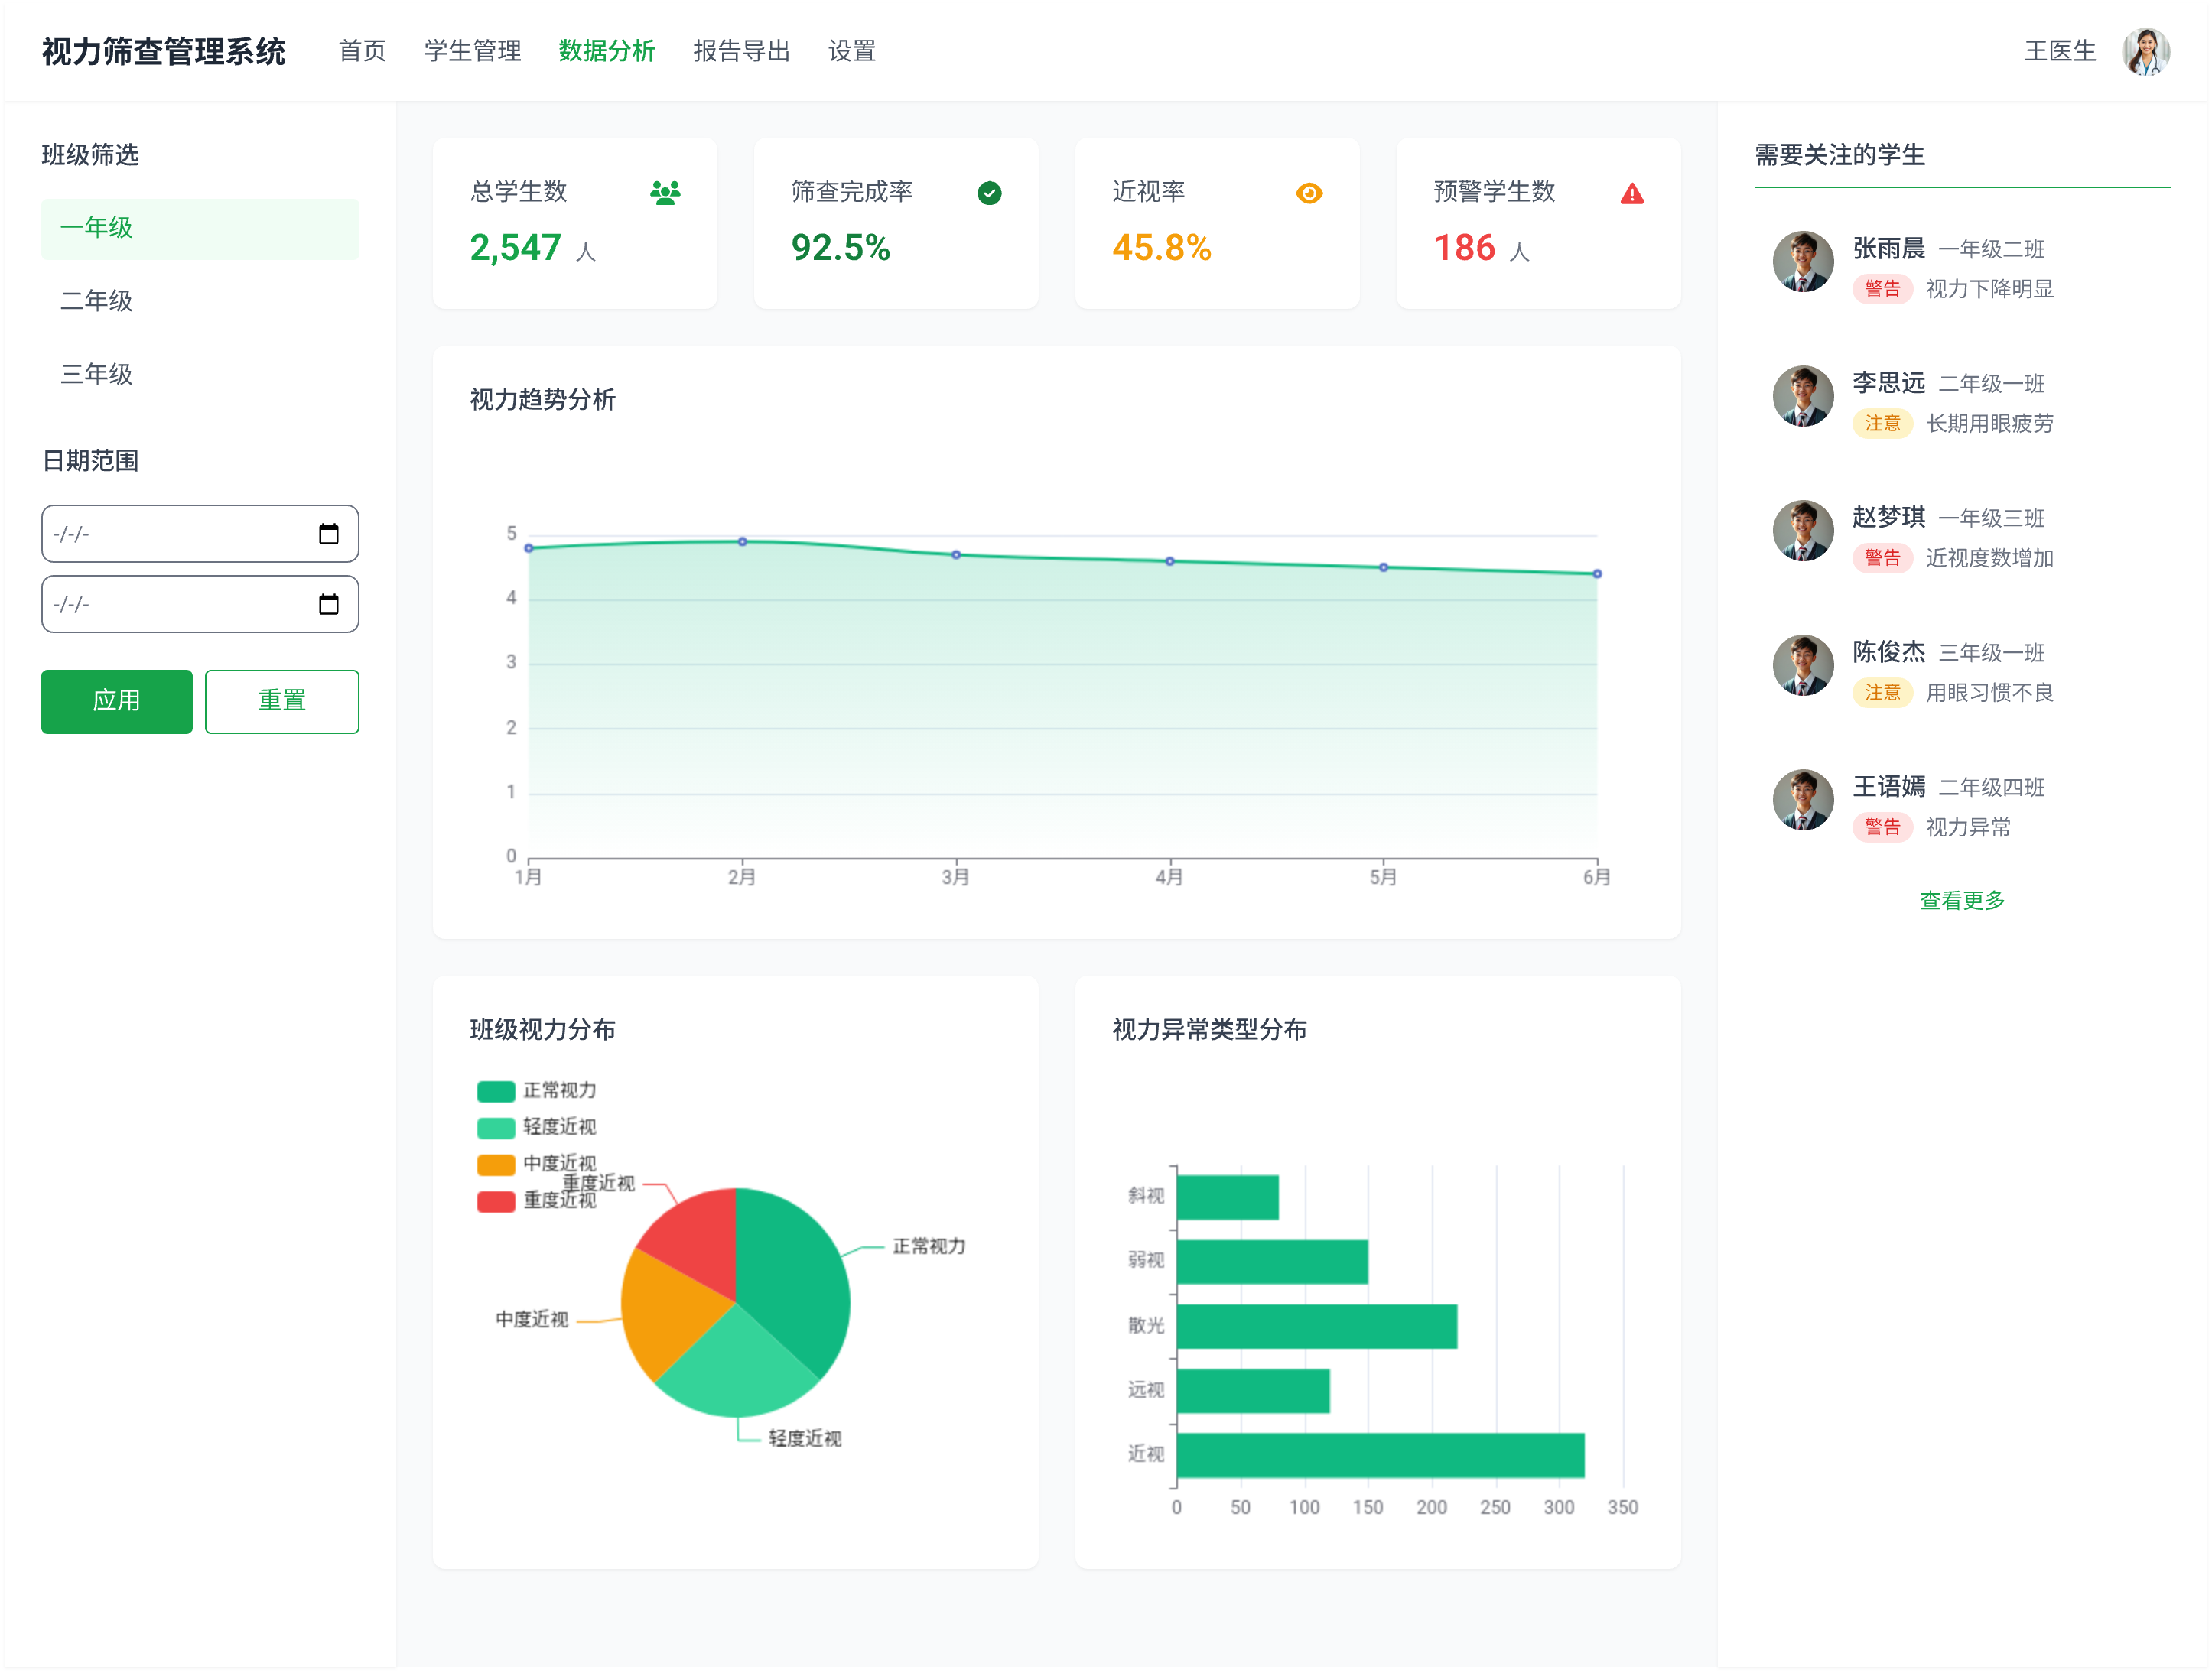The height and width of the screenshot is (1673, 2212).
Task: Open the 报告导出 menu item
Action: (741, 50)
